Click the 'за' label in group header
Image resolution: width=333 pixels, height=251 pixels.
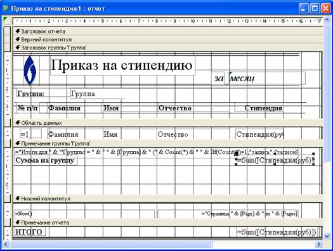pos(219,79)
